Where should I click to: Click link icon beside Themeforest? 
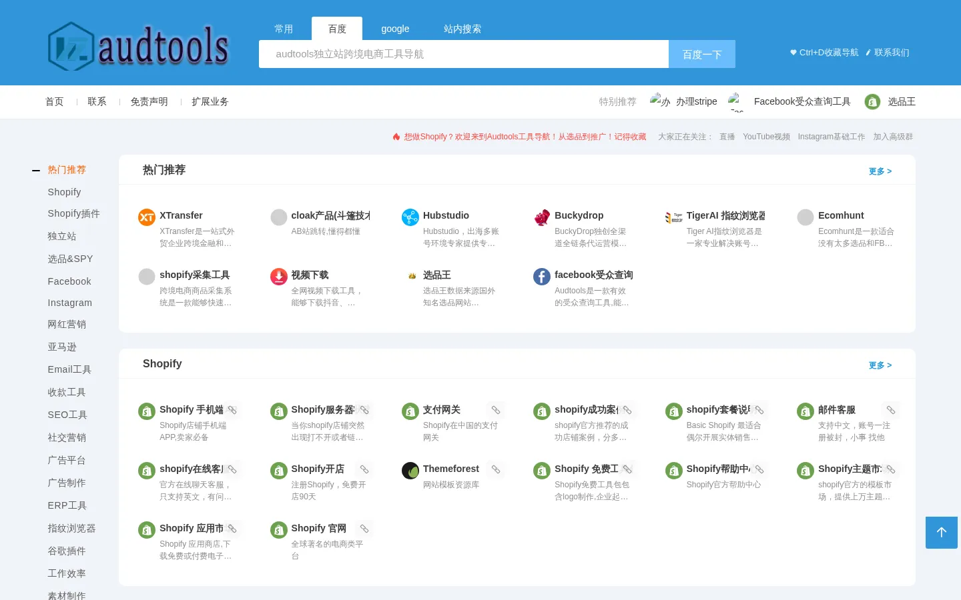(x=496, y=469)
